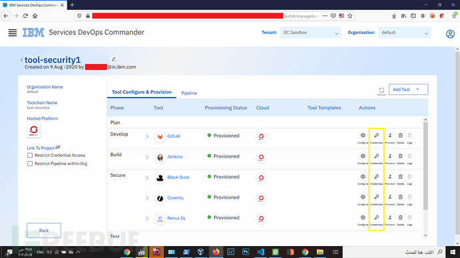The image size is (460, 258).
Task: Expand the Coverity row chevron
Action: [x=147, y=198]
